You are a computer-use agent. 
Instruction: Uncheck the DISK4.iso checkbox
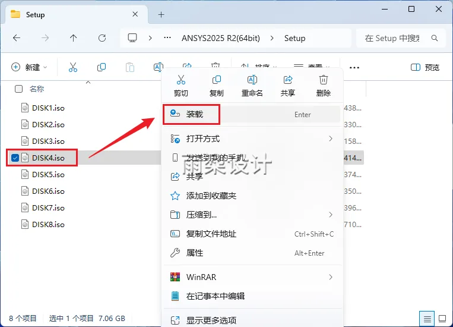[15, 158]
